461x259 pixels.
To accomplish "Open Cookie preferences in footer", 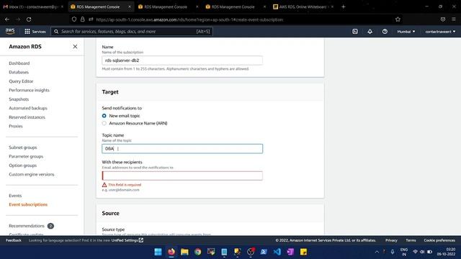I will (x=439, y=240).
